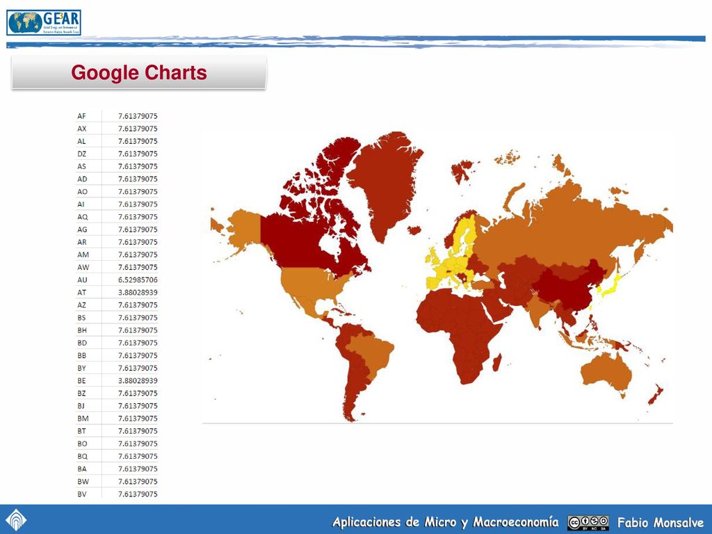Click Aplicaciones de Micro y Macroeconomía footer text
The height and width of the screenshot is (534, 712).
[446, 522]
